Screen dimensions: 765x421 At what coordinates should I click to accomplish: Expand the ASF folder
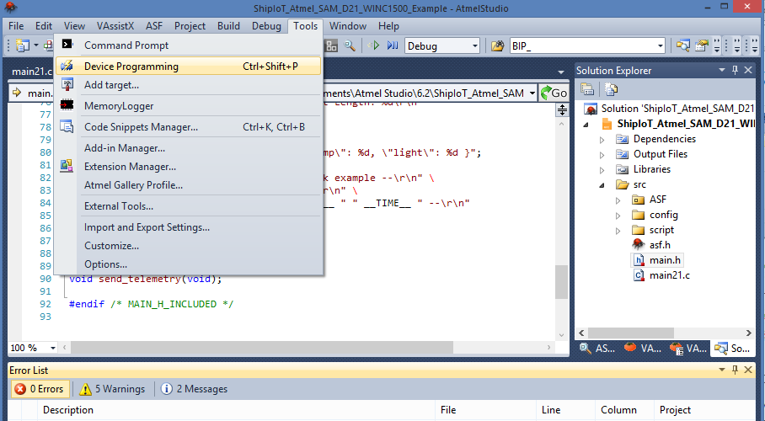tap(618, 200)
